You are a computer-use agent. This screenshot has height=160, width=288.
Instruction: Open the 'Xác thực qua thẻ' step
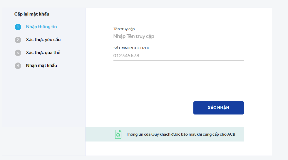43,53
